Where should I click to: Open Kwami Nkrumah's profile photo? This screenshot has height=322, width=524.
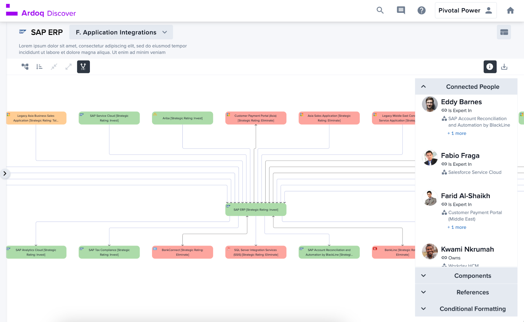click(x=430, y=251)
